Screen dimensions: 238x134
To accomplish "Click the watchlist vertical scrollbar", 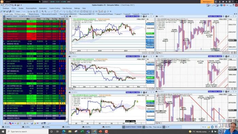I will point(67,70).
